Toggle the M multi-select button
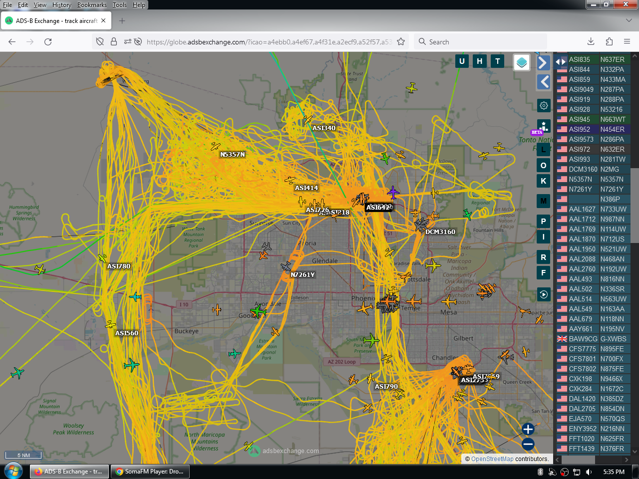This screenshot has width=639, height=479. [544, 201]
